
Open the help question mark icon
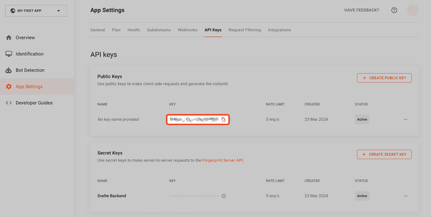point(394,10)
